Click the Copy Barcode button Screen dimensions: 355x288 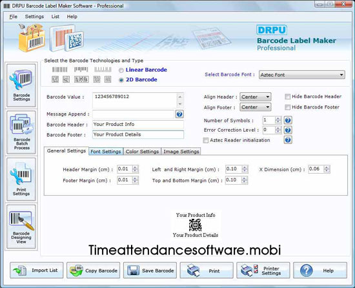[94, 271]
